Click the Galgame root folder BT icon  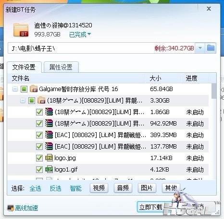[34, 89]
